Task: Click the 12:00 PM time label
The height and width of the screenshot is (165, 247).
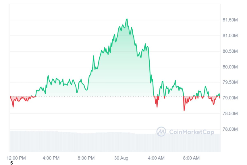Action: [16, 158]
